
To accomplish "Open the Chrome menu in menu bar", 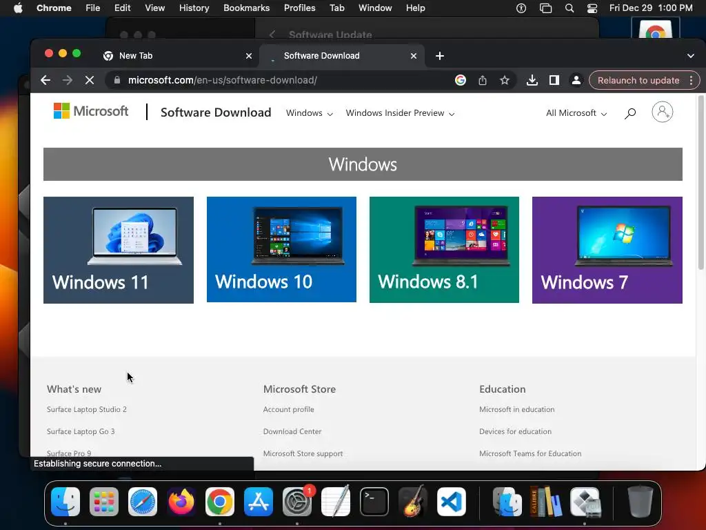I will (x=54, y=8).
